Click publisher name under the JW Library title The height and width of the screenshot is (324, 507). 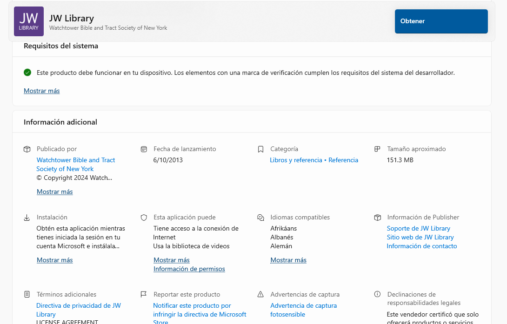click(108, 28)
